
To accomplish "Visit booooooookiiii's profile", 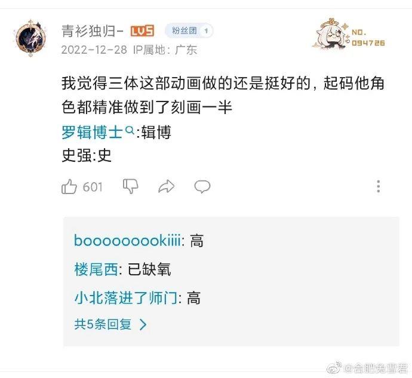I will coord(127,241).
